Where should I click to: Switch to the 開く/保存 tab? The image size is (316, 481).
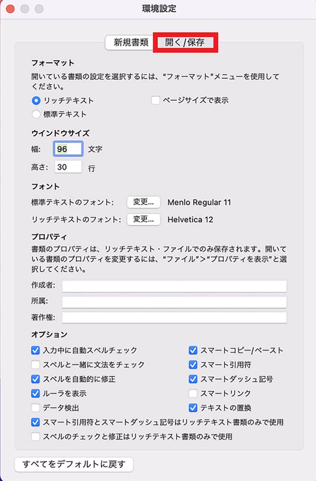pos(185,42)
